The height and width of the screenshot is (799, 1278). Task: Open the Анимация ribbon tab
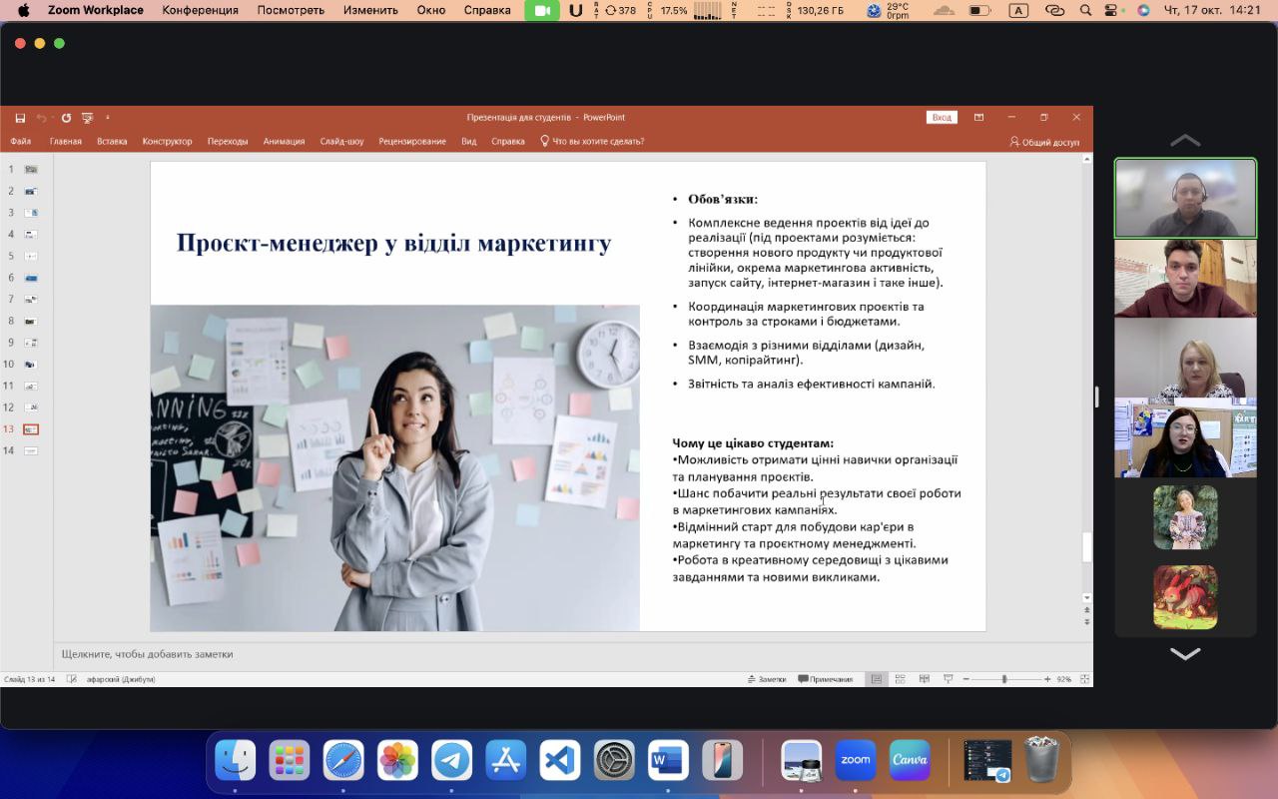284,142
